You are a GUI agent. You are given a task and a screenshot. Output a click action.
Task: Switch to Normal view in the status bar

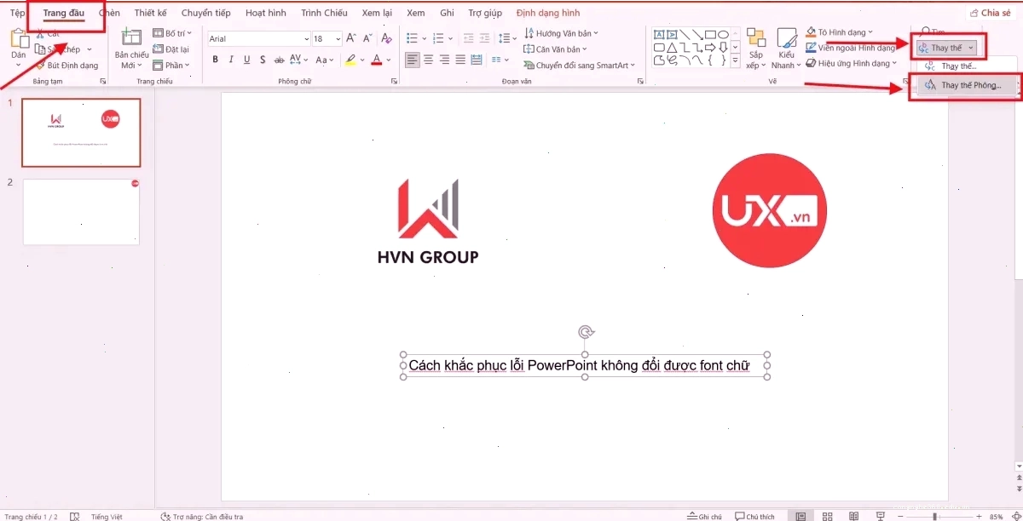coord(800,516)
